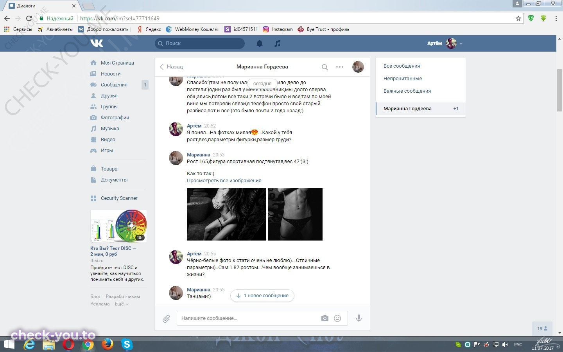The width and height of the screenshot is (563, 352).
Task: Click paperclip attach icon
Action: pyautogui.click(x=166, y=319)
